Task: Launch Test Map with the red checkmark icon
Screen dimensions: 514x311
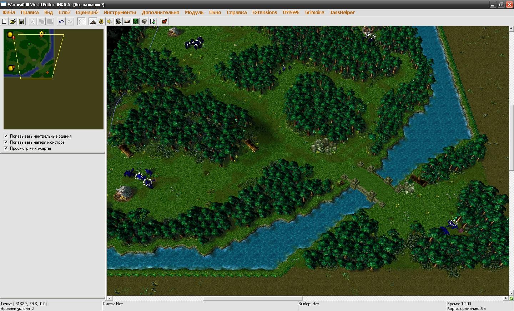Action: coord(164,21)
